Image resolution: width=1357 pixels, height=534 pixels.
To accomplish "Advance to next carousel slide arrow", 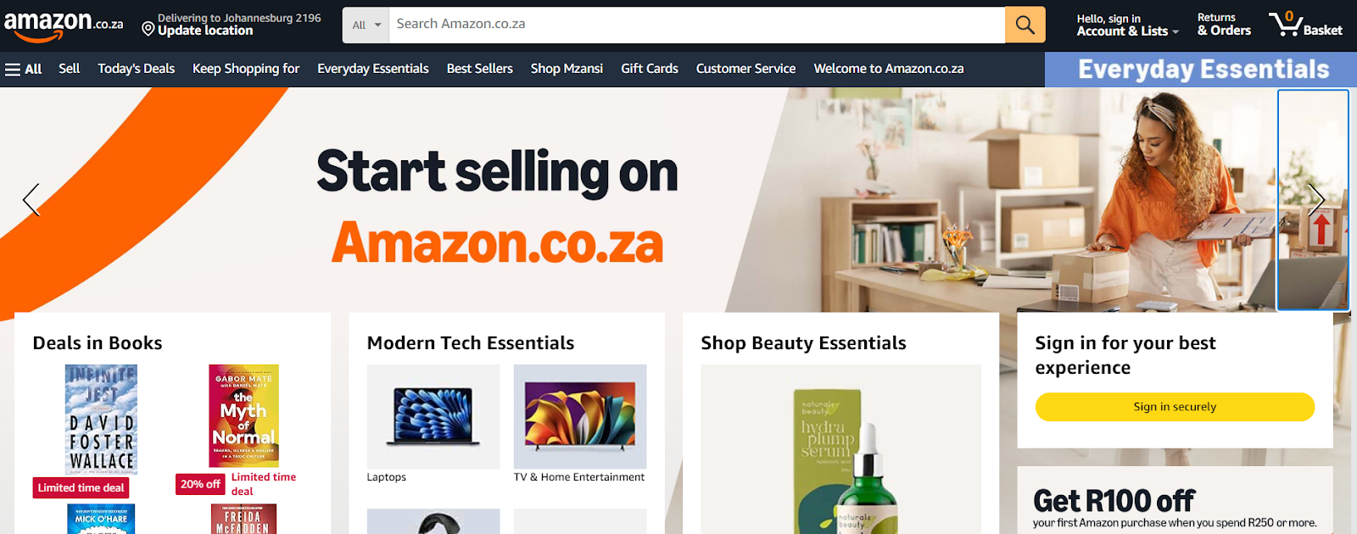I will pyautogui.click(x=1315, y=200).
